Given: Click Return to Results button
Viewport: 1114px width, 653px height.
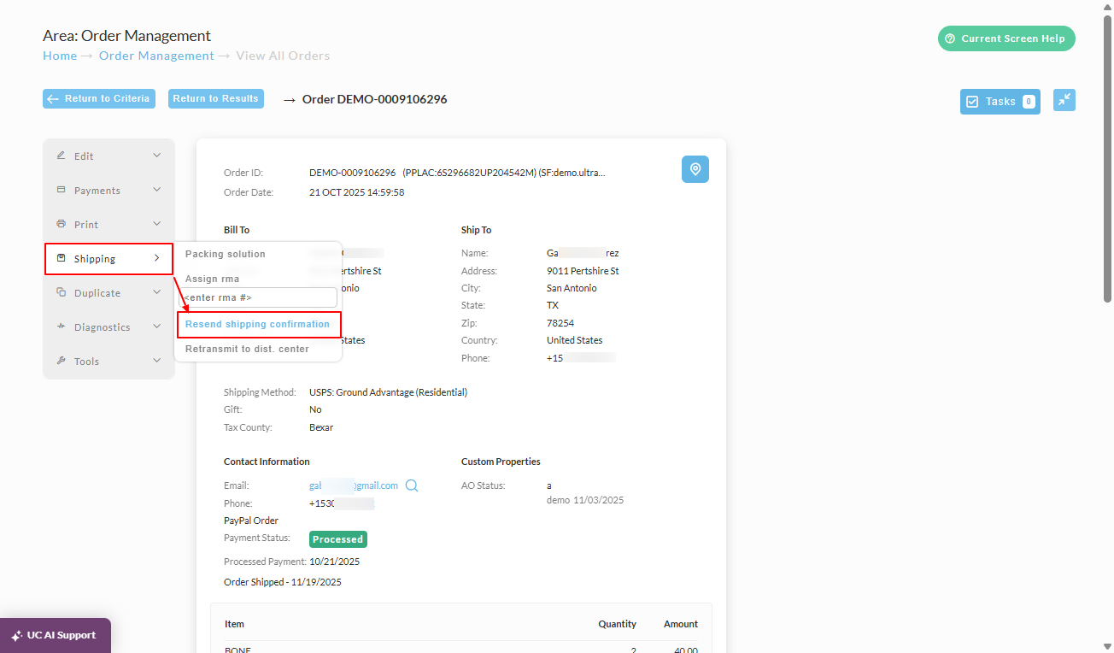Looking at the screenshot, I should click(x=216, y=98).
